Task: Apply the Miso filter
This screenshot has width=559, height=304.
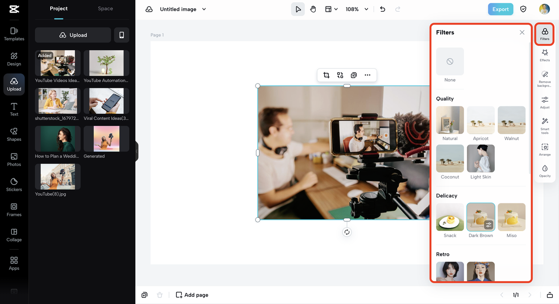Action: 511,217
